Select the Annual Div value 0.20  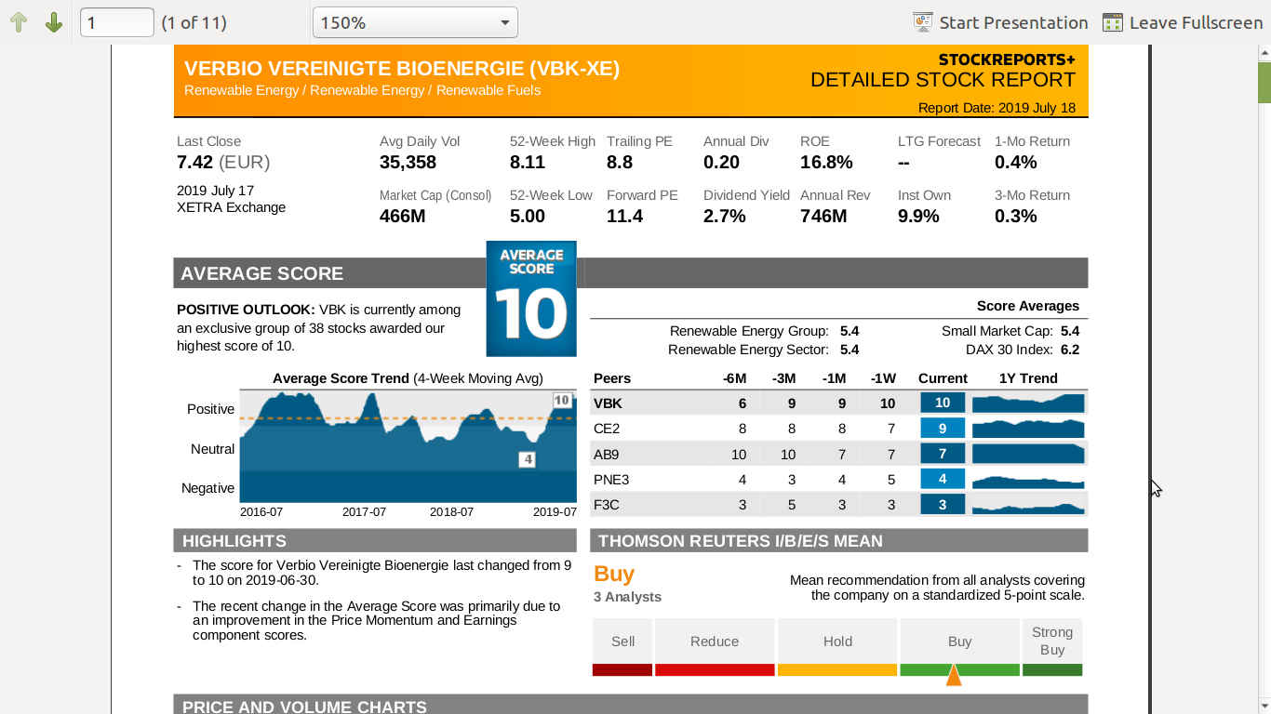[721, 162]
